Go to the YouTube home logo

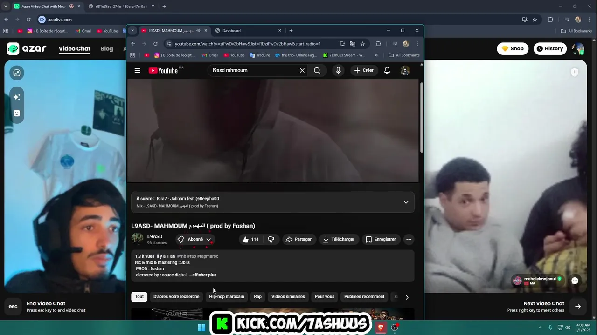pos(163,70)
